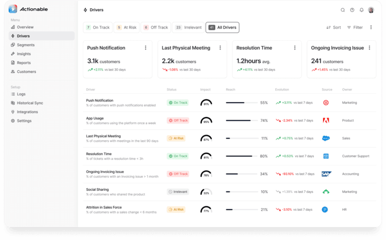Click the 91% impact gauge for Push Notification
386x240 pixels.
point(206,103)
